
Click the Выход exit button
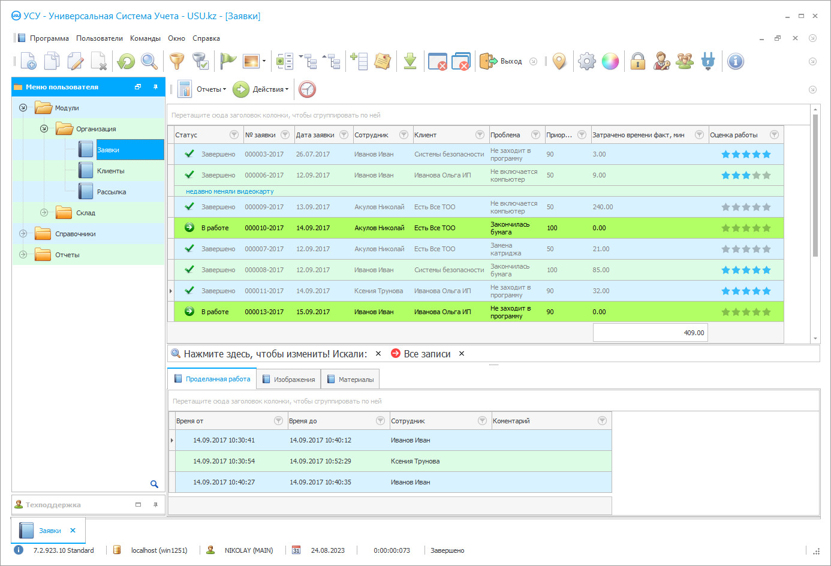501,61
